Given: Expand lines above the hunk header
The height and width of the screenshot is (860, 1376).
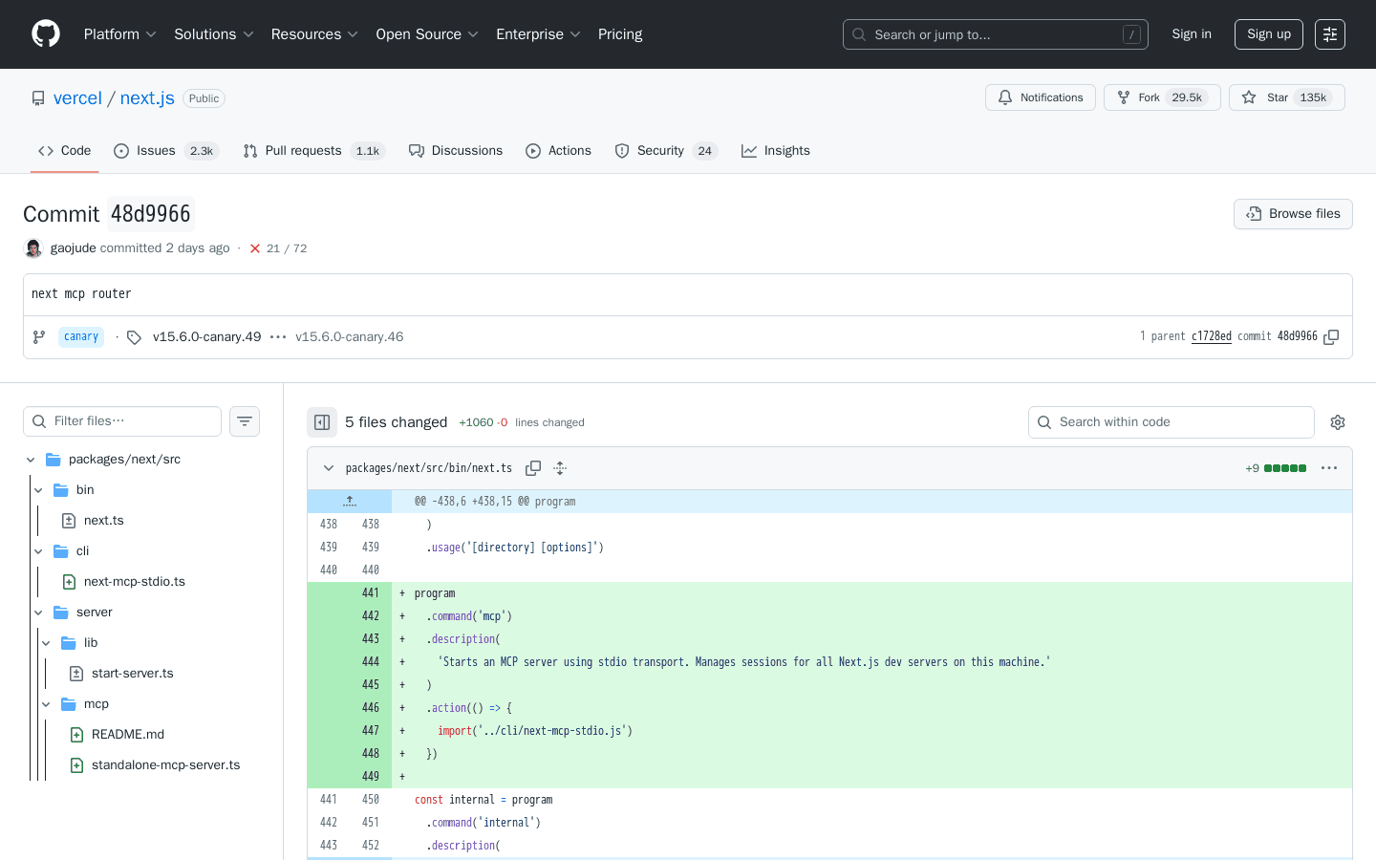Looking at the screenshot, I should 350,501.
